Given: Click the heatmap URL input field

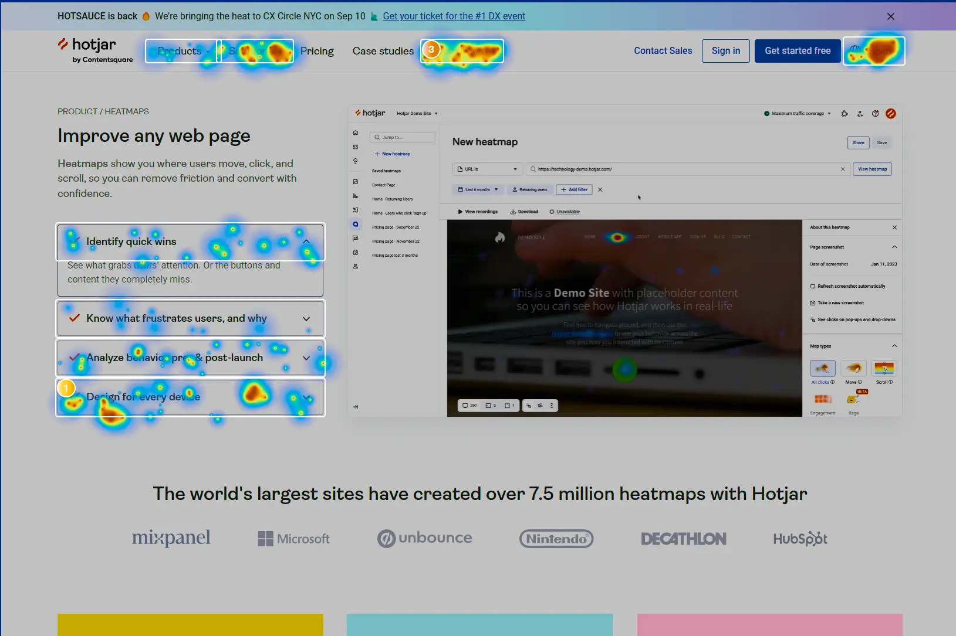Looking at the screenshot, I should [688, 169].
